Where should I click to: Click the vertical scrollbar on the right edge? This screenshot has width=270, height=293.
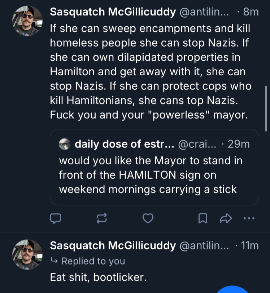(266, 108)
